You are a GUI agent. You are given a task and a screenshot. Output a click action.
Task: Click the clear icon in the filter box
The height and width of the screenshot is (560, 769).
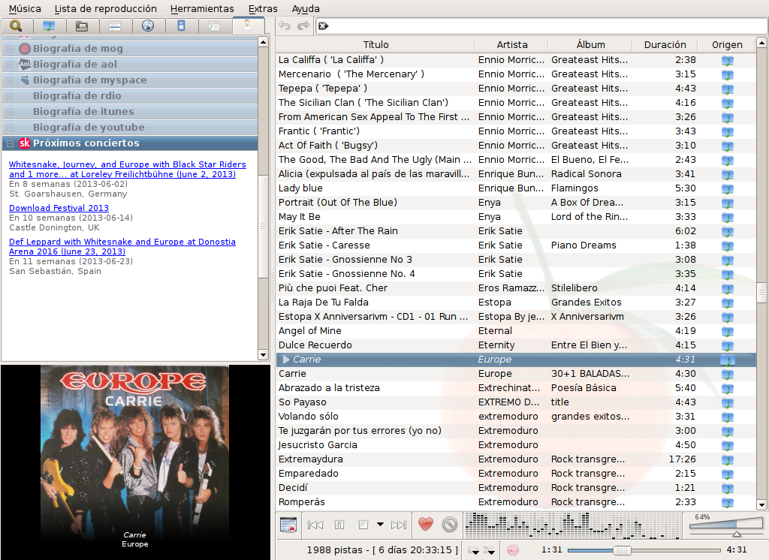pos(323,26)
